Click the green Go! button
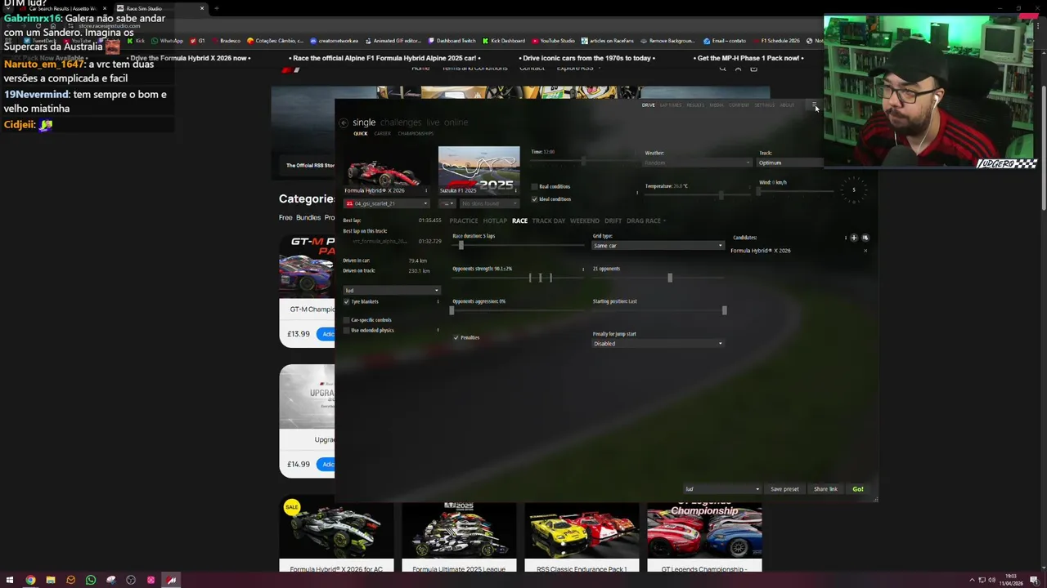1047x588 pixels. (858, 489)
